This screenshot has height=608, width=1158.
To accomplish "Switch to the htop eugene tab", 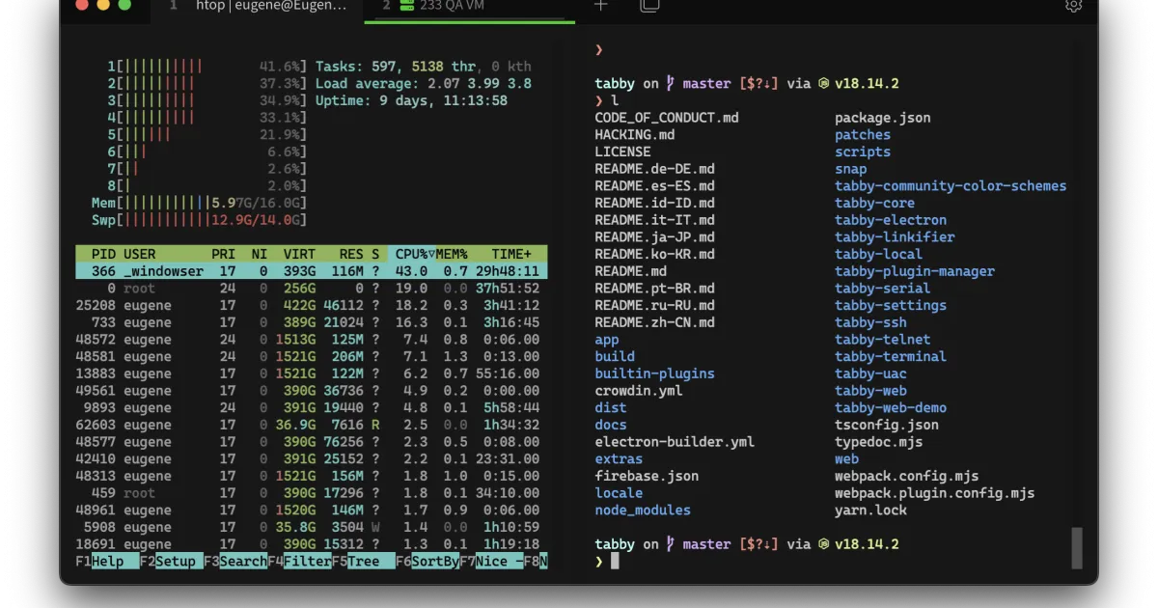I will pyautogui.click(x=258, y=6).
